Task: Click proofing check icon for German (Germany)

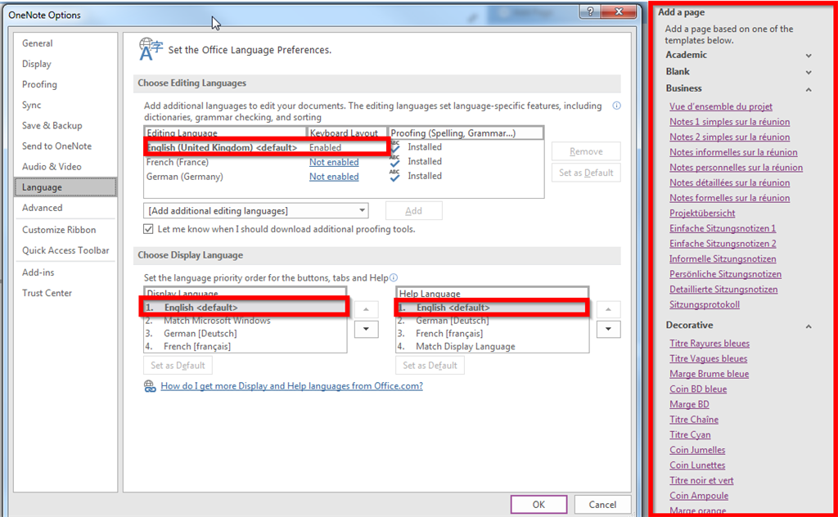Action: [394, 176]
